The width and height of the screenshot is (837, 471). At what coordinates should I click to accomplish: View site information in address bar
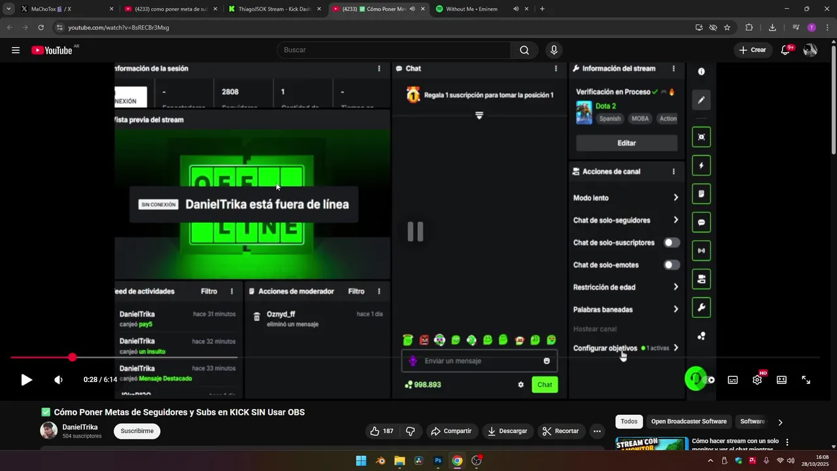click(x=60, y=27)
